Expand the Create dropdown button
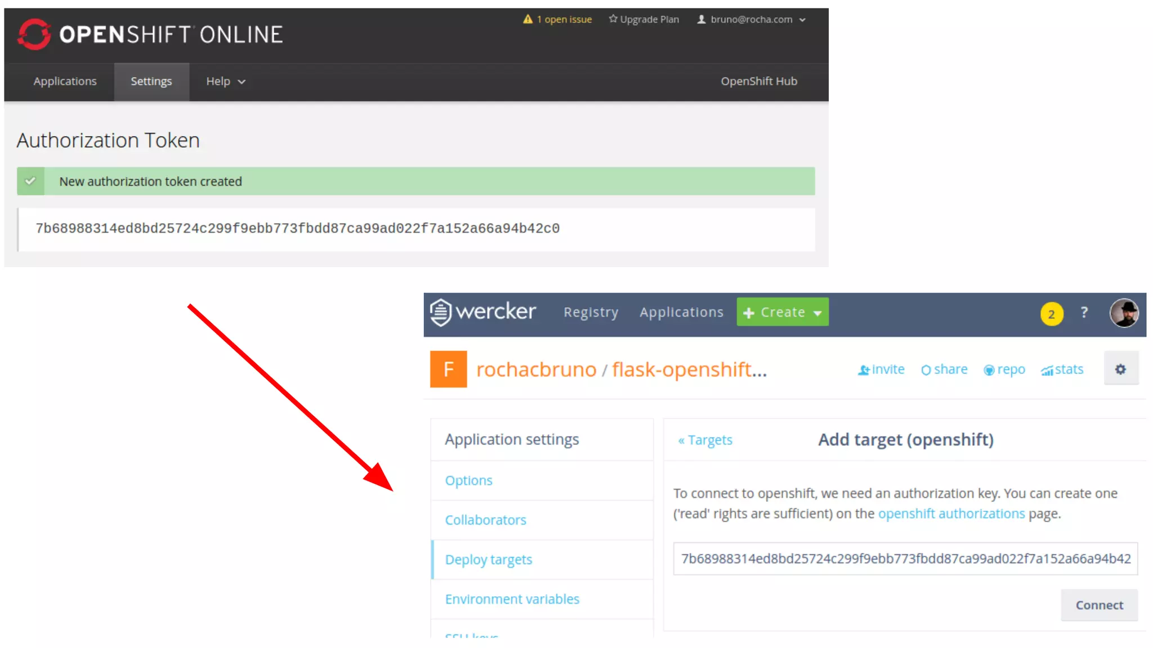Viewport: 1153px width, 648px height. [x=782, y=312]
